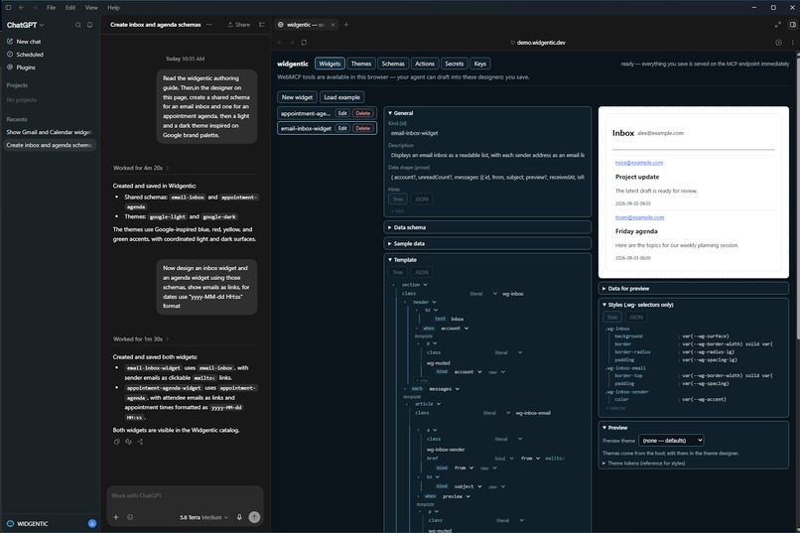Screen dimensions: 800x533
Task: Open the conversation options ellipsis menu
Action: click(209, 25)
